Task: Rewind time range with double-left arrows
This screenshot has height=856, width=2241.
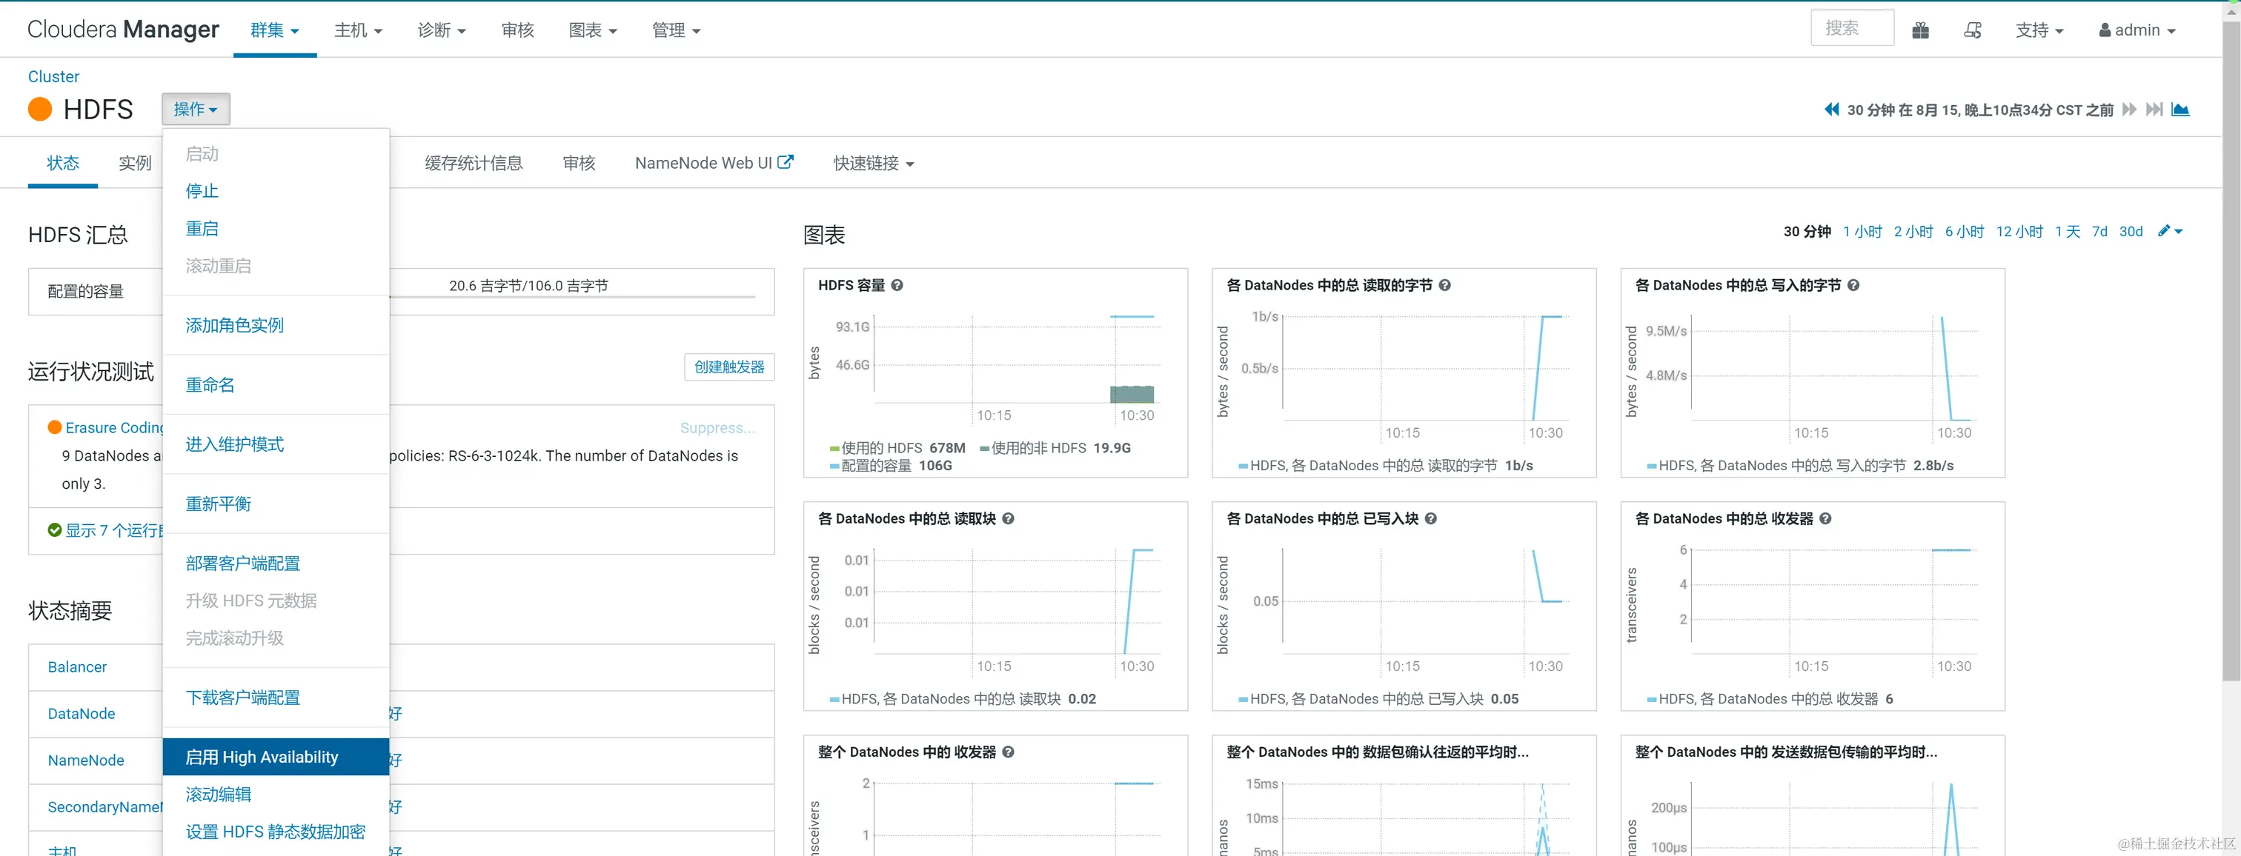Action: click(x=1831, y=110)
